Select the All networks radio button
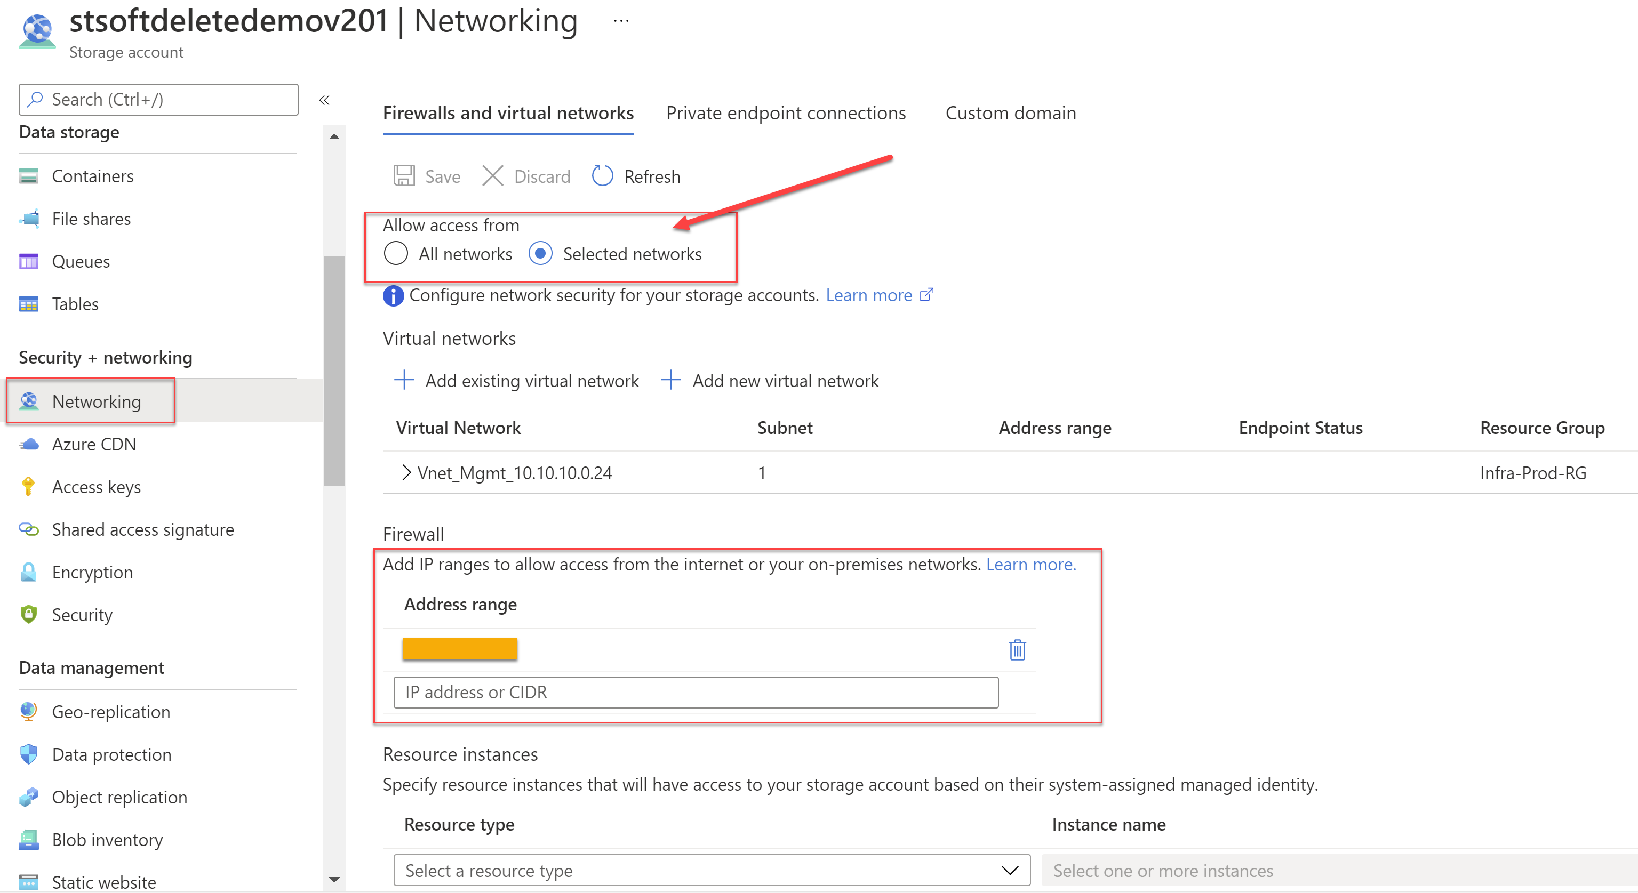Viewport: 1638px width, 893px height. coord(396,253)
